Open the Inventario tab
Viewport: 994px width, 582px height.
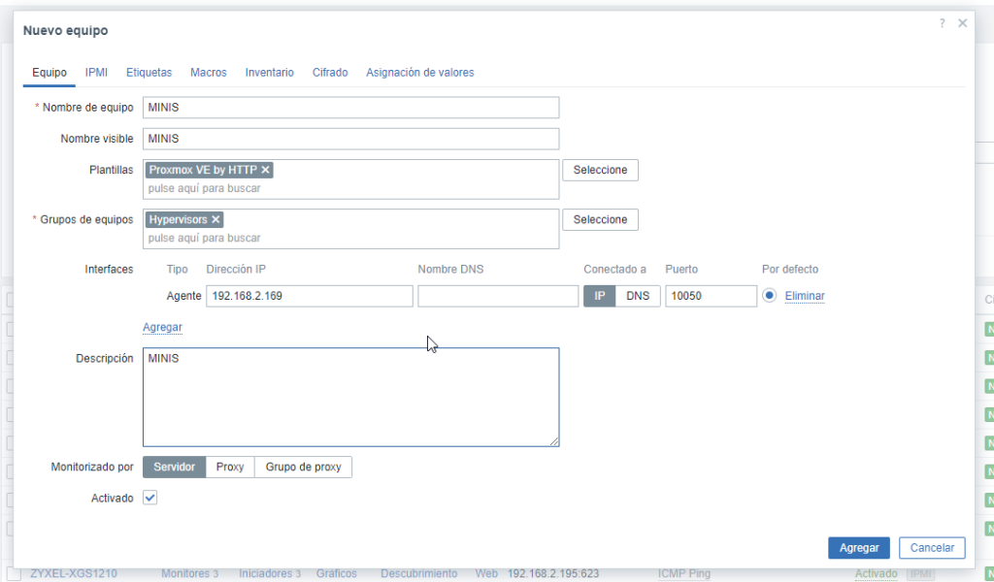tap(269, 72)
